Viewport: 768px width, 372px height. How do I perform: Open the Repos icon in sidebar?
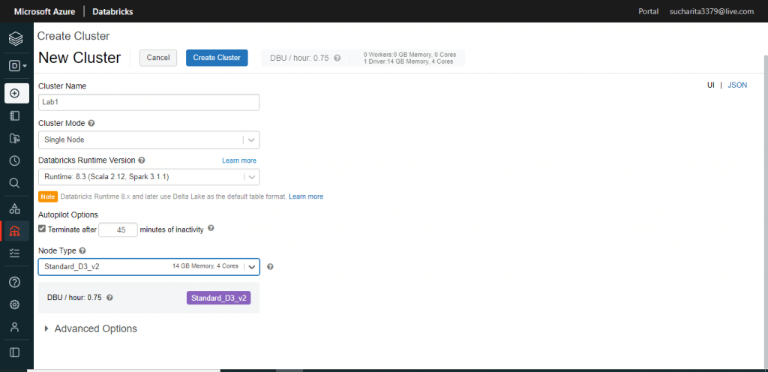click(15, 139)
